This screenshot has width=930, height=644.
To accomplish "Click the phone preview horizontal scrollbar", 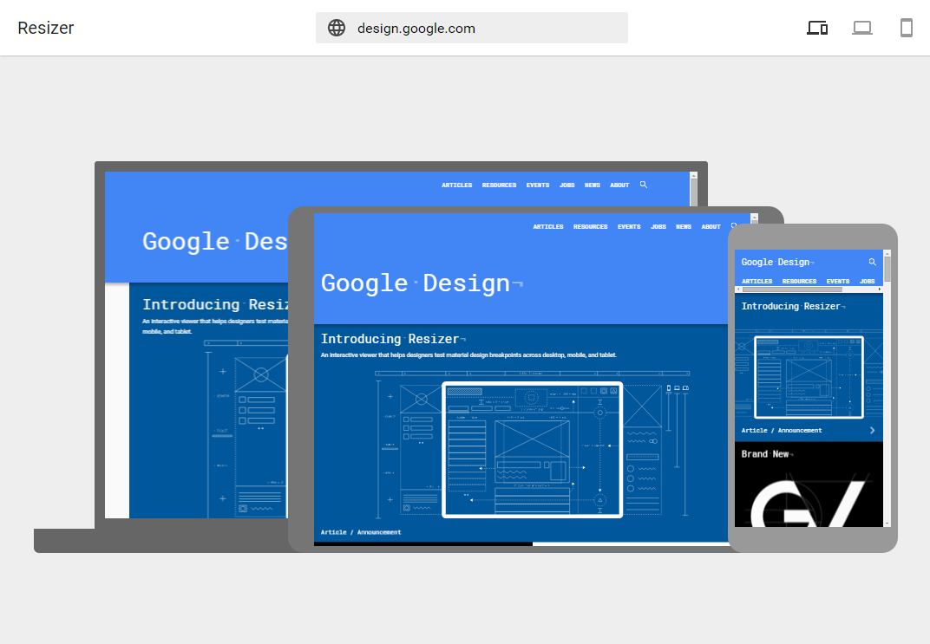I will [792, 289].
